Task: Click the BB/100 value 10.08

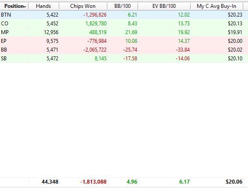Action: click(131, 41)
